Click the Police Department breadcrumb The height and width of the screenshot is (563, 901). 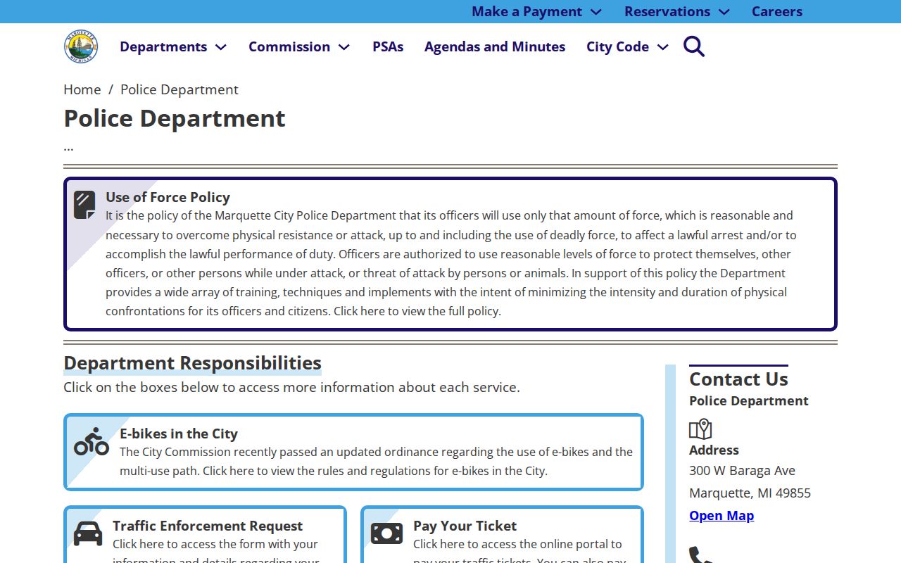click(179, 89)
